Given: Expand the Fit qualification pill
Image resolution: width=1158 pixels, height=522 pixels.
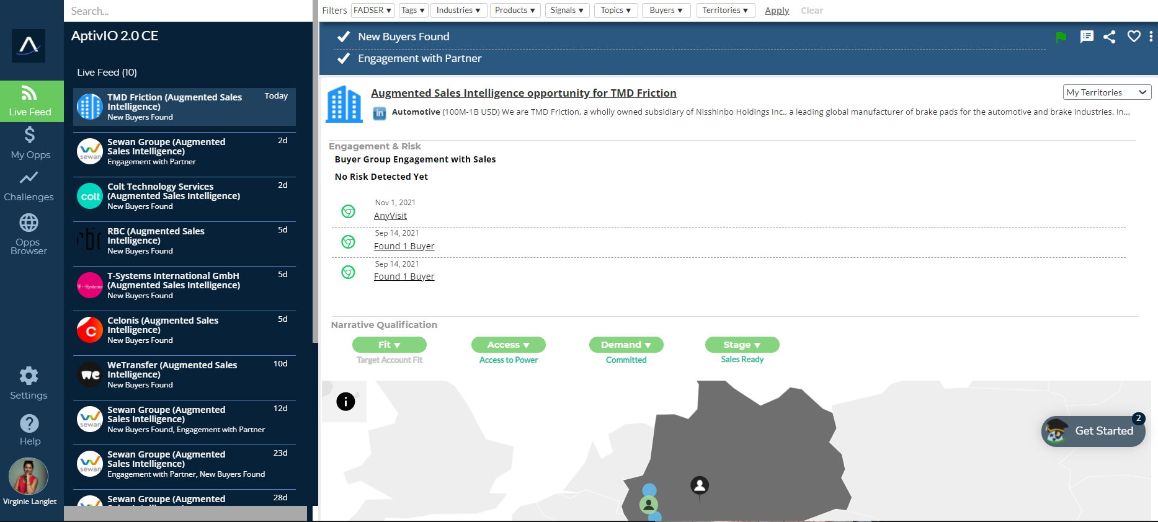Looking at the screenshot, I should (389, 345).
